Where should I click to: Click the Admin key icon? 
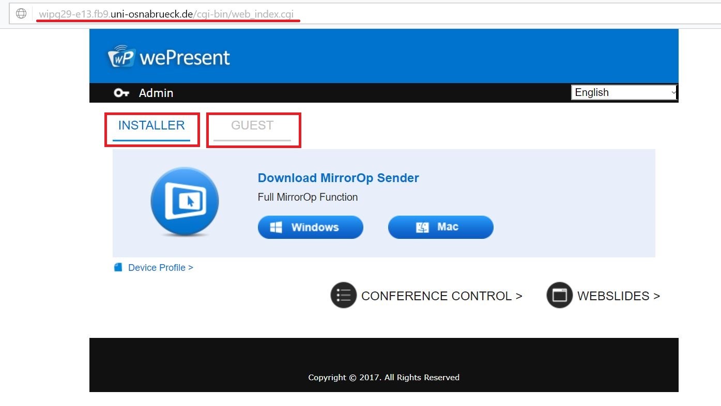click(121, 93)
